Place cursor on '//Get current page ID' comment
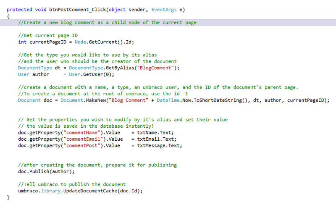This screenshot has height=210, width=336. coord(48,36)
